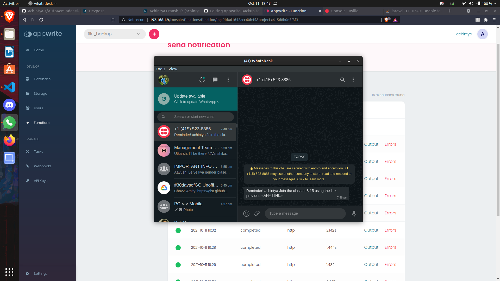Click the WhatsApp status icon
The width and height of the screenshot is (500, 281).
pos(202,80)
